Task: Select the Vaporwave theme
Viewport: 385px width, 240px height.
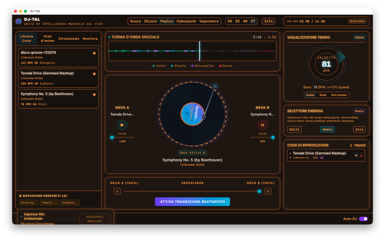Action: (x=209, y=21)
